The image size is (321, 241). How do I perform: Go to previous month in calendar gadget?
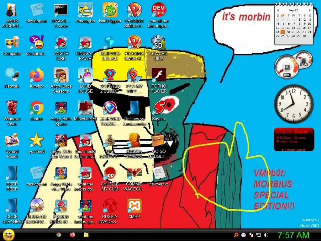coord(278,10)
